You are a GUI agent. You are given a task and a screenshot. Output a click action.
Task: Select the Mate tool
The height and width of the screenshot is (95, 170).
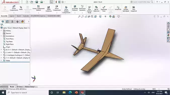[x=21, y=8]
